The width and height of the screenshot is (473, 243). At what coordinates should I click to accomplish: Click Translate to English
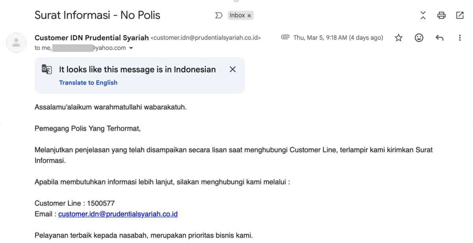click(88, 83)
